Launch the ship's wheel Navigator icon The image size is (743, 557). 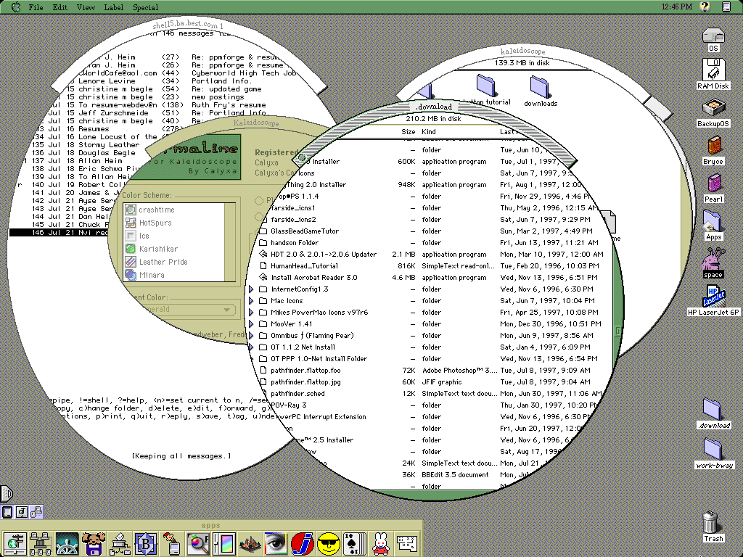67,543
